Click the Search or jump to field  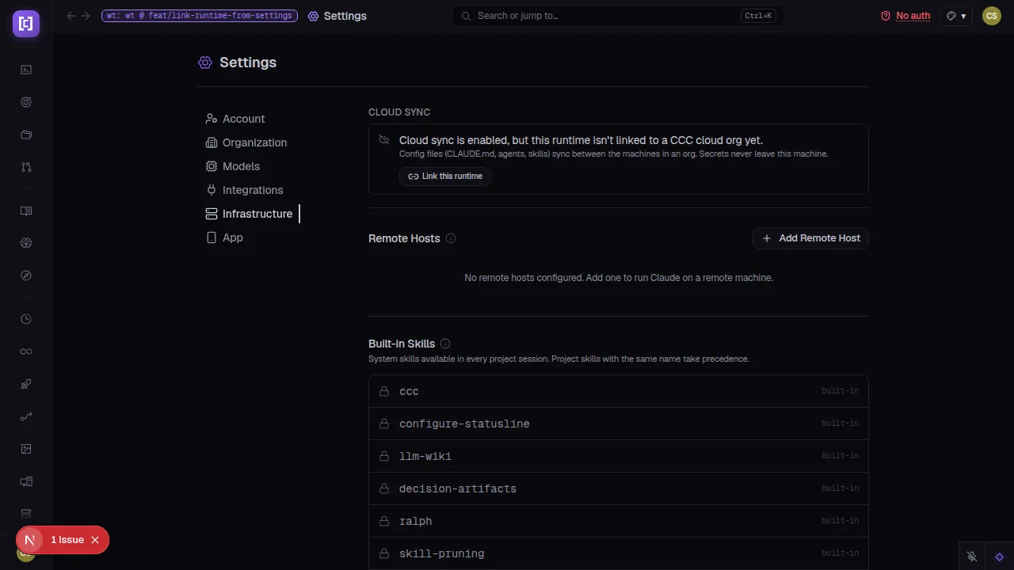[618, 16]
